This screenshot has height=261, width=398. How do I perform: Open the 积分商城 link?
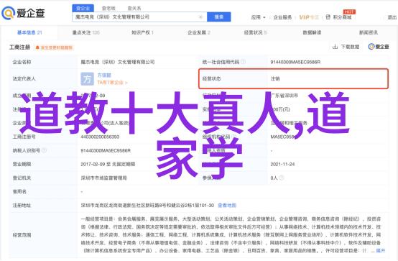click(342, 17)
